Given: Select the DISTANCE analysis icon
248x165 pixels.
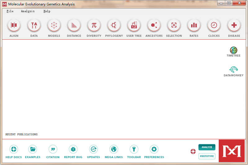Looking at the screenshot, I should 74,25.
